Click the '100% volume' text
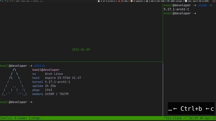Image resolution: width=216 pixels, height=121 pixels. [x=176, y=1]
